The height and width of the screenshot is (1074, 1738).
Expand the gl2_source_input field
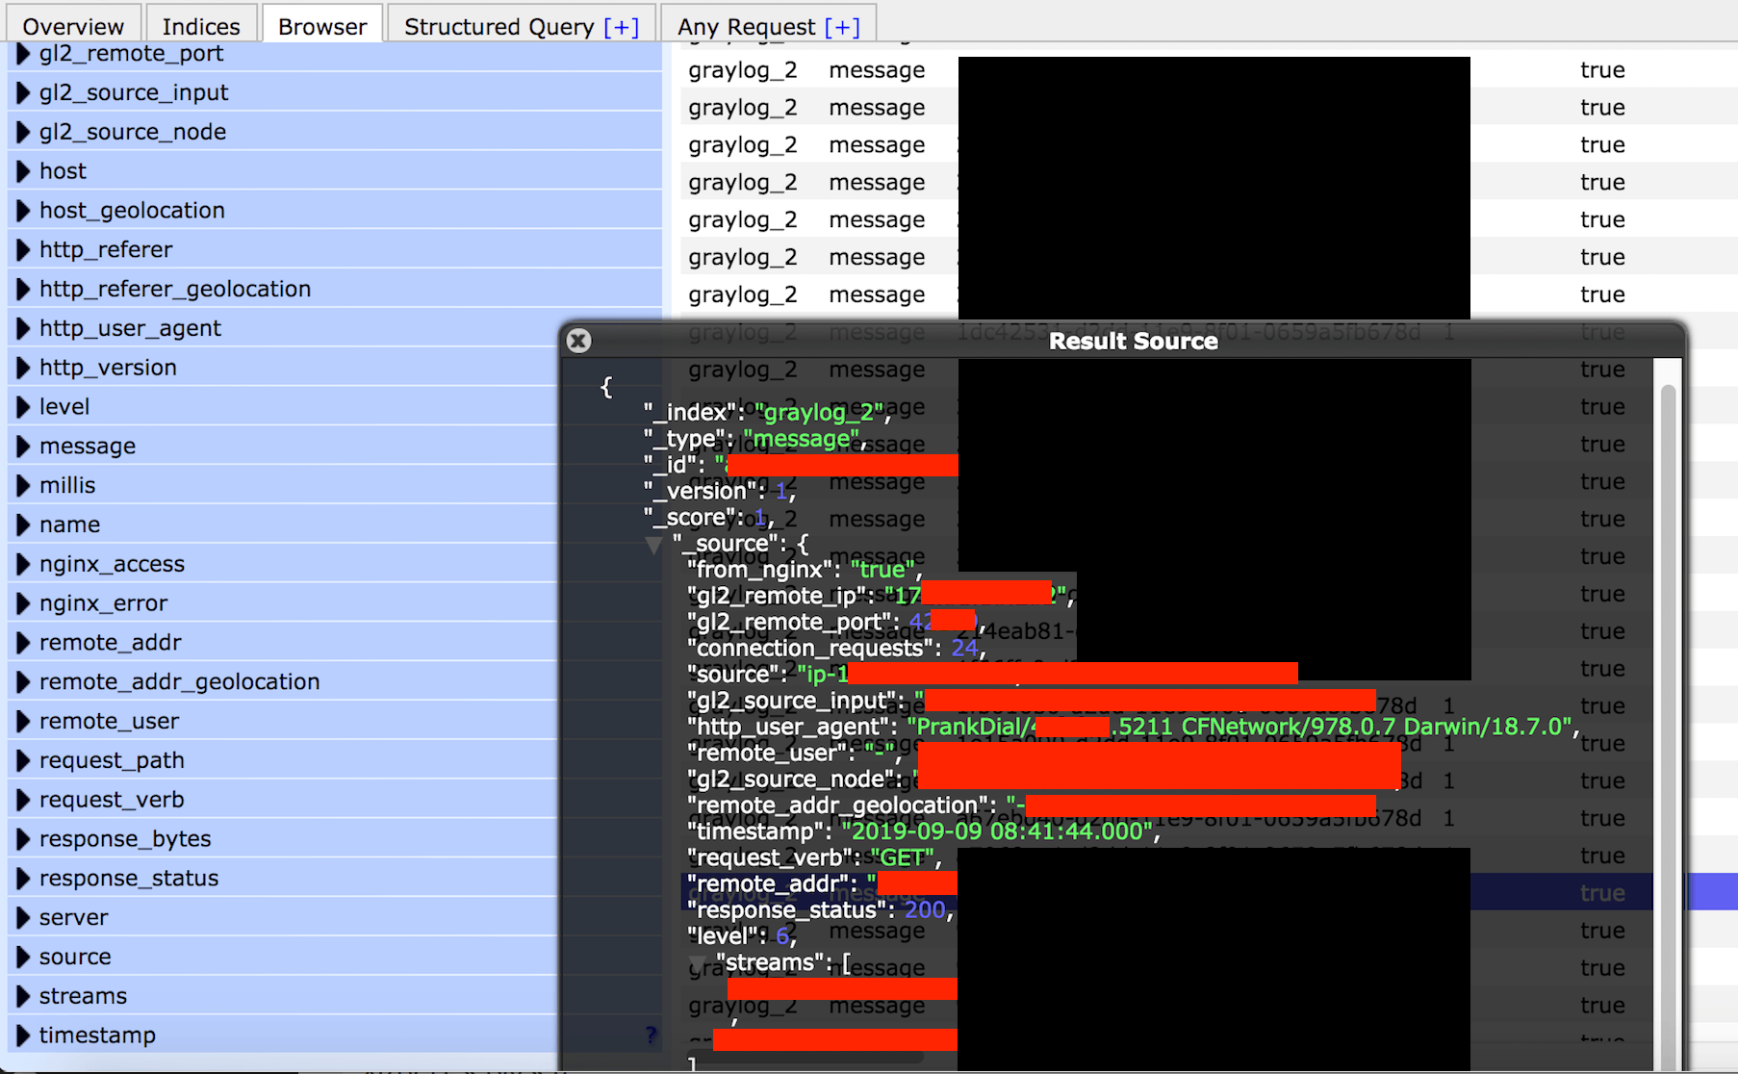point(23,93)
